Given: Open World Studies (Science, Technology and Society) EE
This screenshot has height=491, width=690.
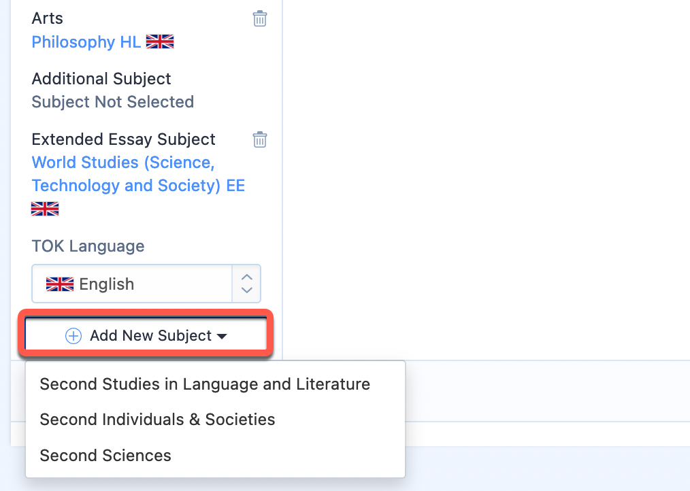Looking at the screenshot, I should coord(138,174).
